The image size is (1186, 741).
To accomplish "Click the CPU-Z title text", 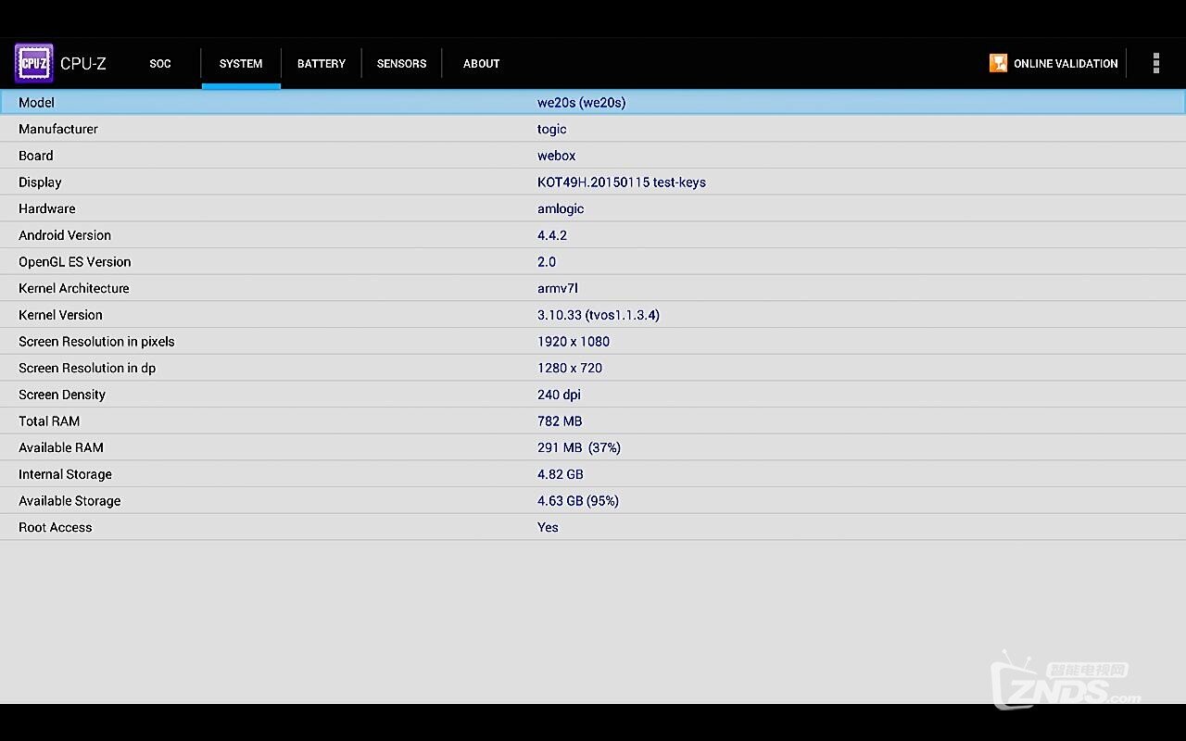I will pos(83,64).
